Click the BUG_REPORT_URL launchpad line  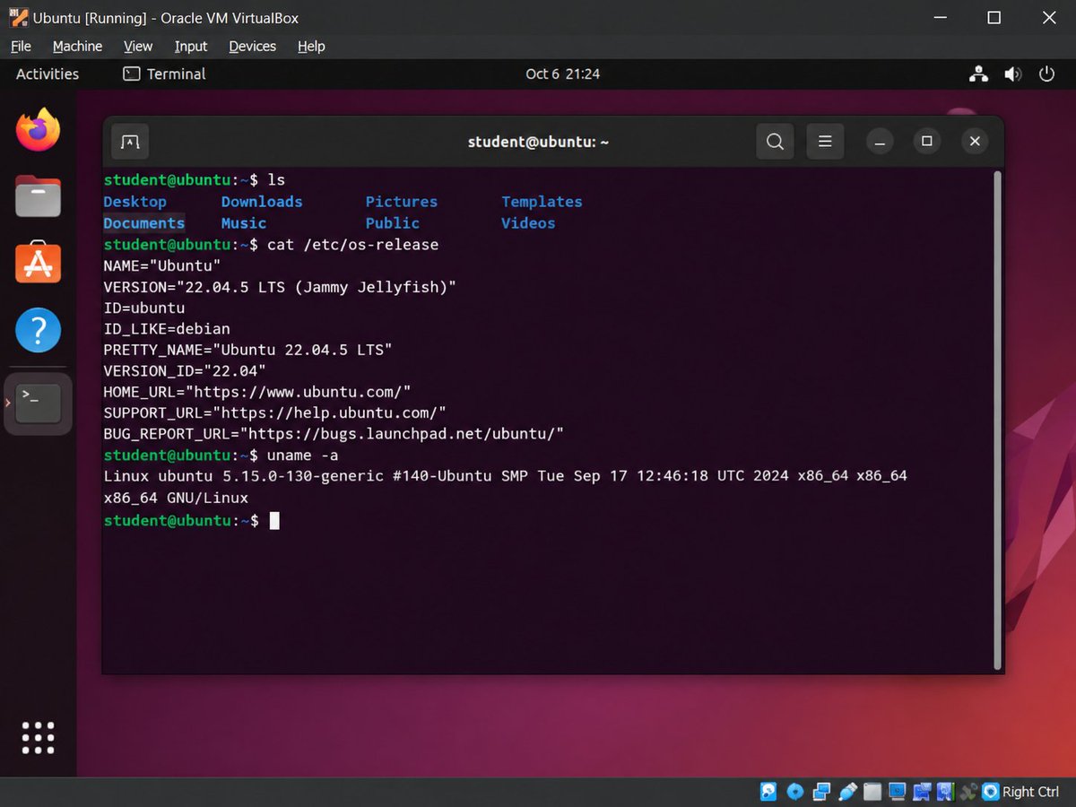[x=334, y=434]
